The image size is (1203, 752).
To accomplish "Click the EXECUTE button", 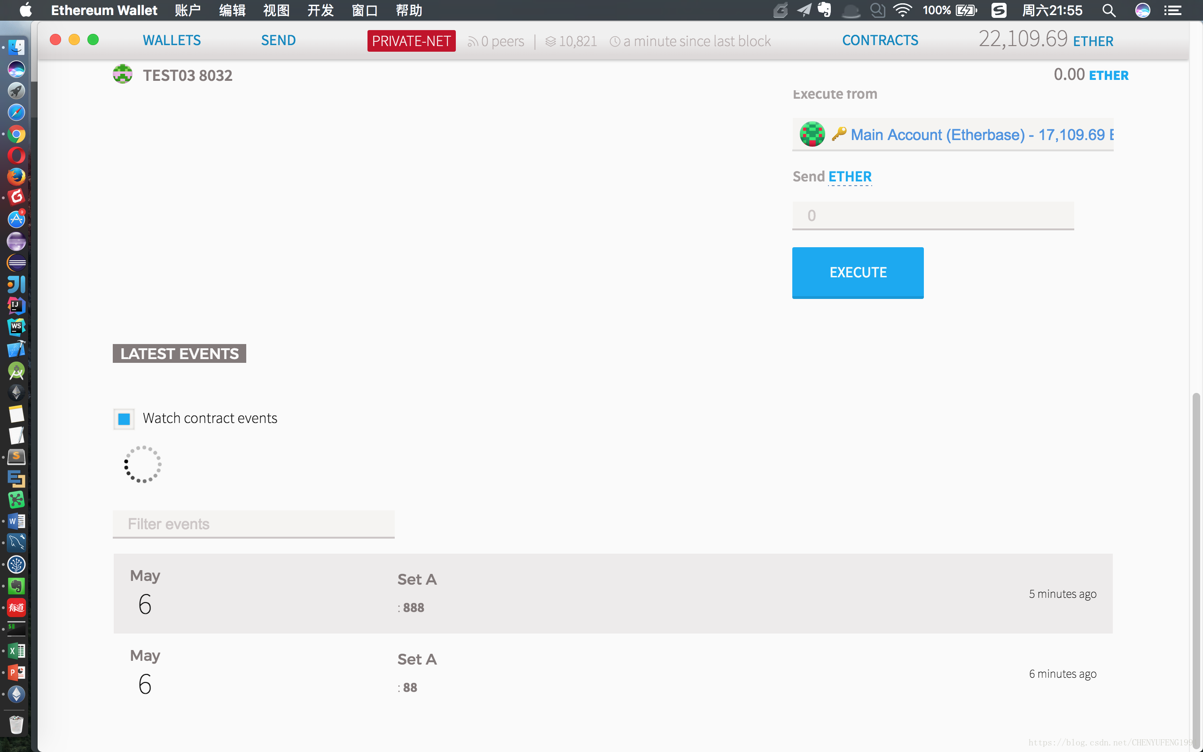I will click(x=858, y=272).
